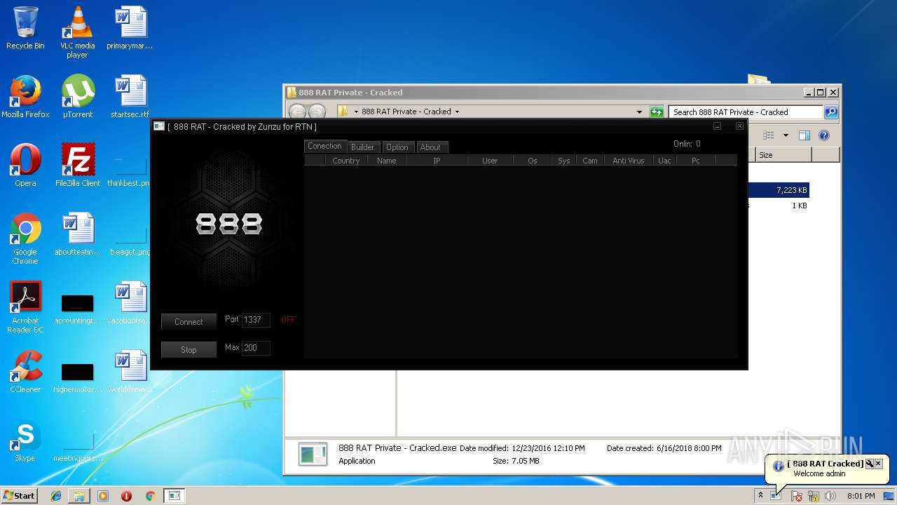Click the Chrome icon in taskbar

pyautogui.click(x=150, y=496)
